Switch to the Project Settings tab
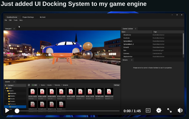The image size is (189, 119). (x=28, y=17)
